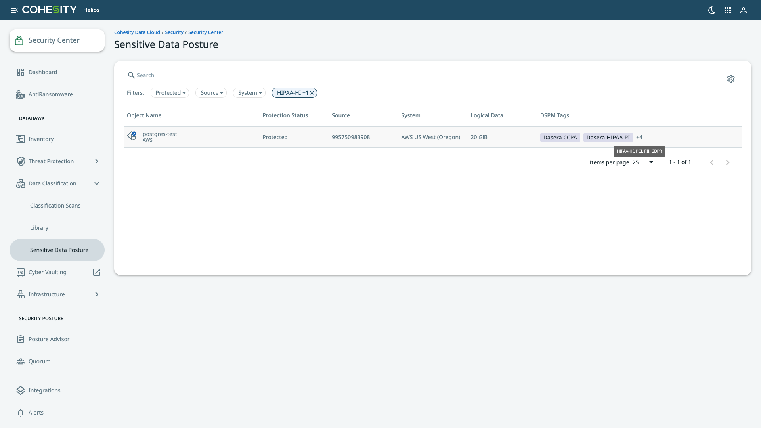761x428 pixels.
Task: Open table column settings gear
Action: [731, 78]
